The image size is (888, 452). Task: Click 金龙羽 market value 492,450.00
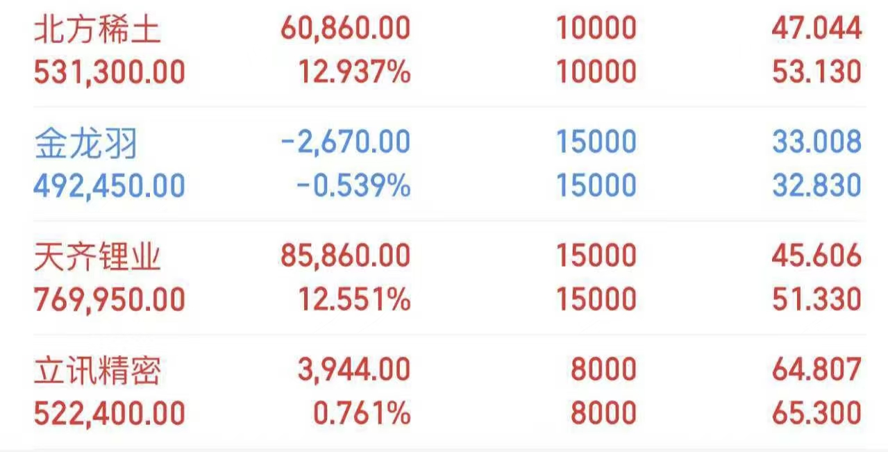click(x=110, y=186)
